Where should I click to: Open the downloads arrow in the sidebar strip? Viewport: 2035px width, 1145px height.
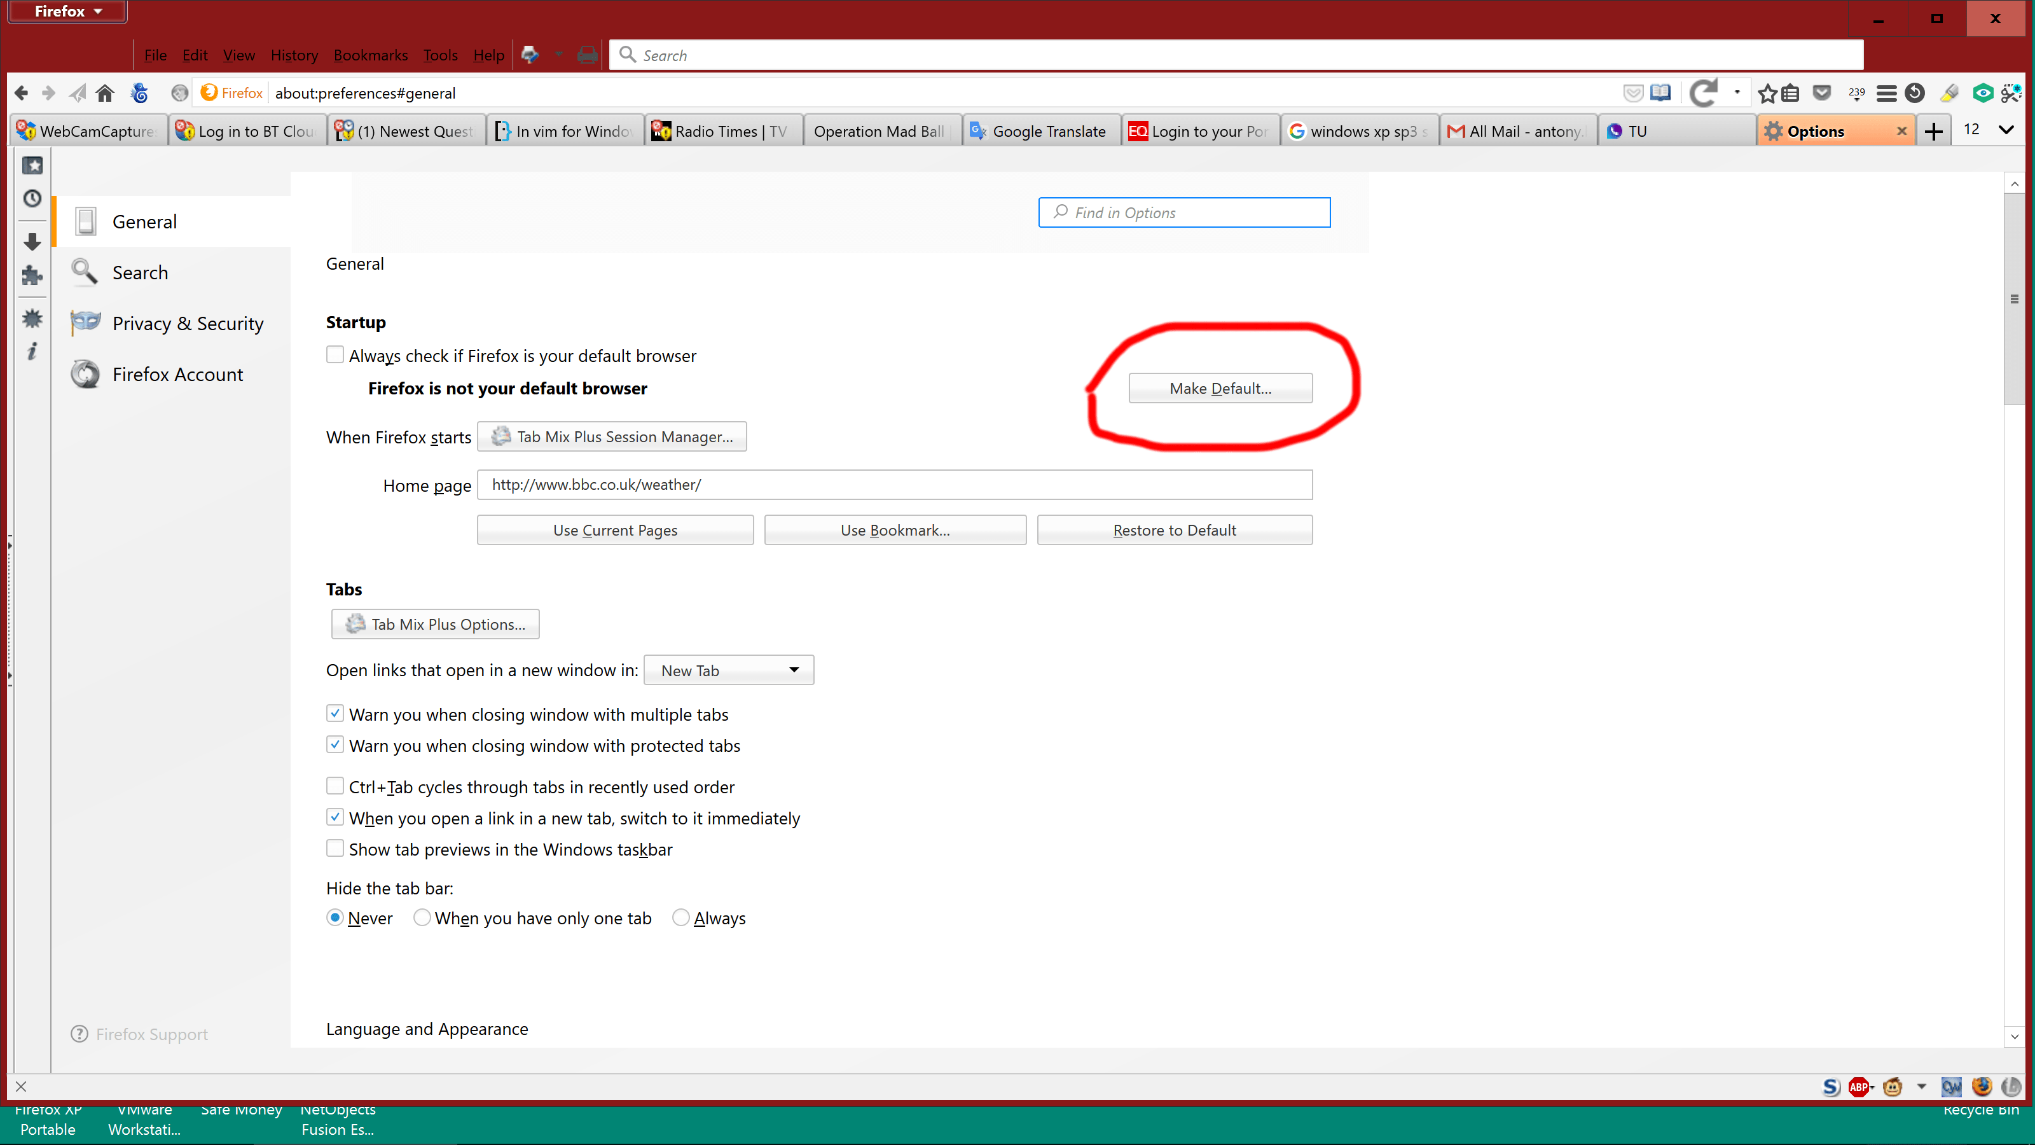point(32,242)
